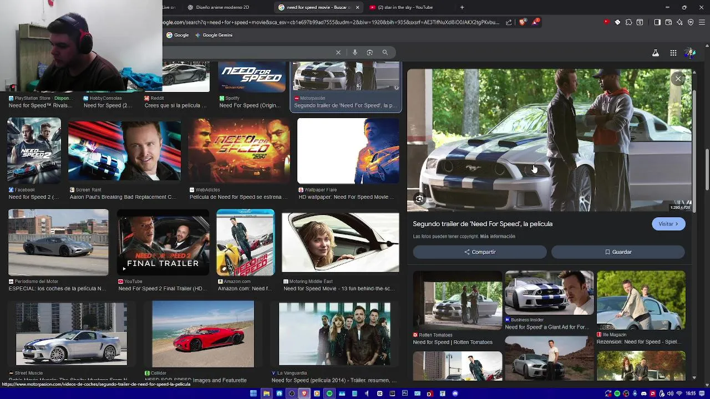Viewport: 710px width, 399px height.
Task: Clear the Google search box text
Action: [338, 52]
